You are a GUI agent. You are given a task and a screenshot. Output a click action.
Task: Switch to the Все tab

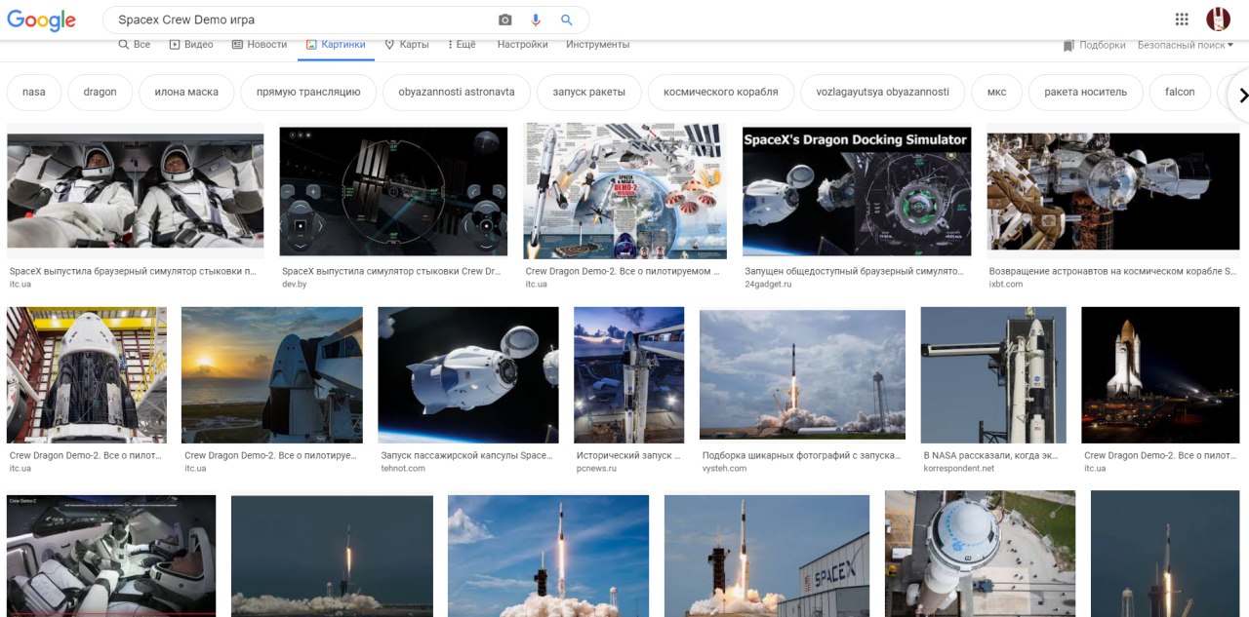click(134, 45)
